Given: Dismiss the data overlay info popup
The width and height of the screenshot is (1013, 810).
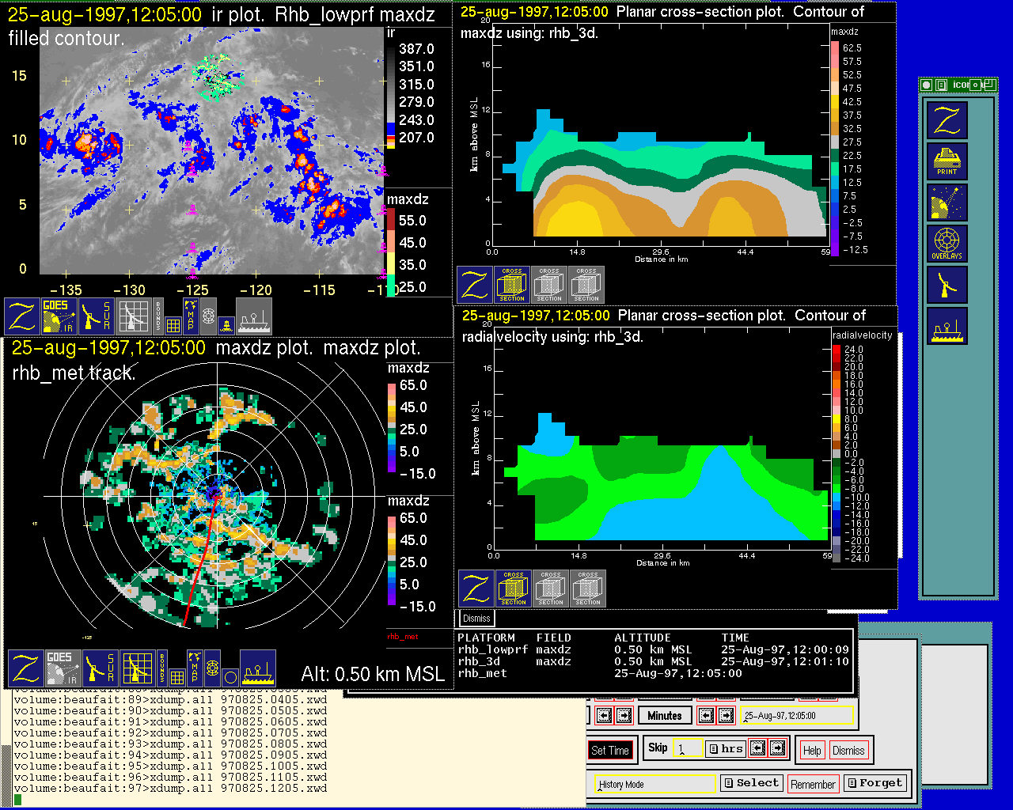Looking at the screenshot, I should point(476,619).
